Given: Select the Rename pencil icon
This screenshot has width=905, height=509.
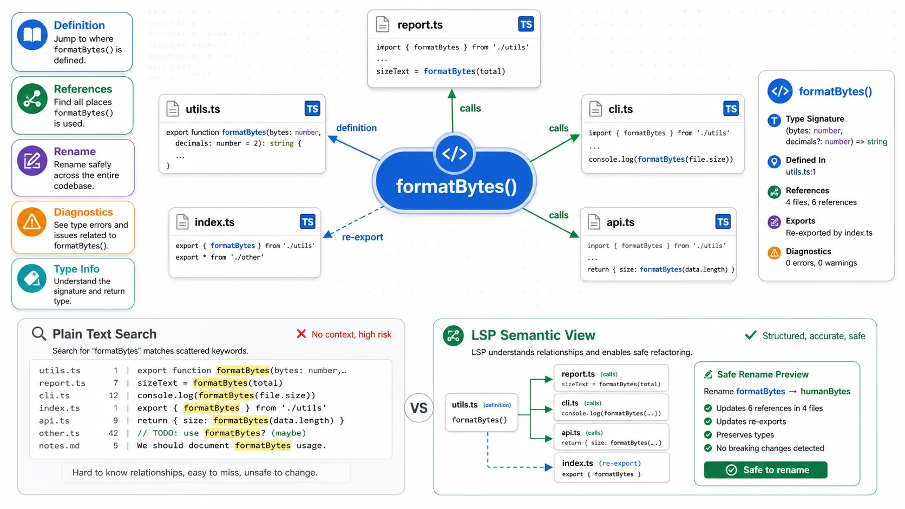Looking at the screenshot, I should pos(32,161).
